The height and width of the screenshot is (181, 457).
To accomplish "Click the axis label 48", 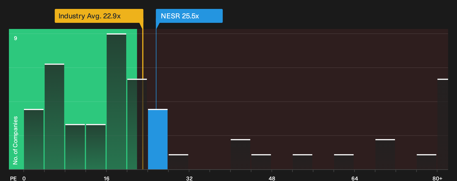I will [272, 178].
